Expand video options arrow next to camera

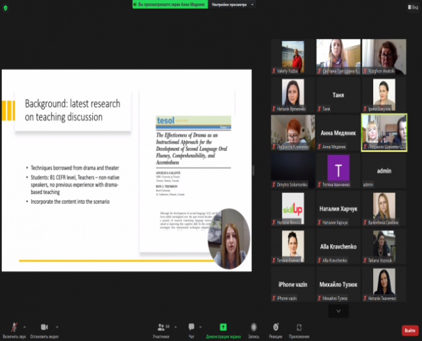coord(58,326)
